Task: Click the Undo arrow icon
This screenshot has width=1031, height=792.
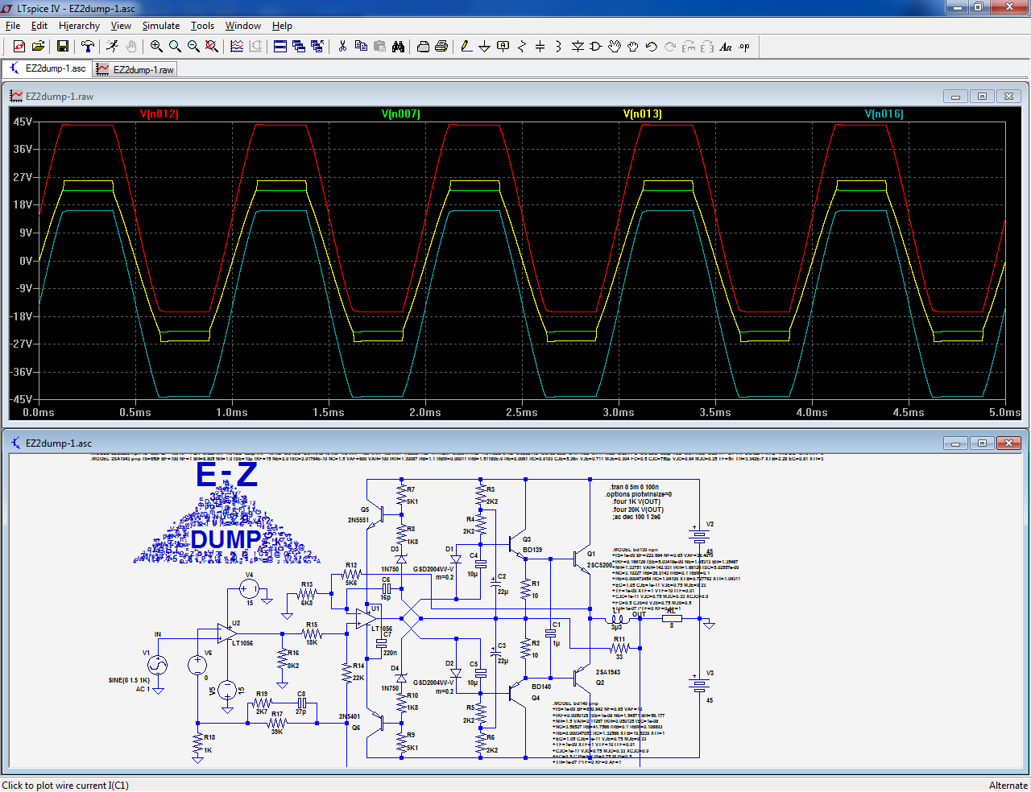Action: tap(652, 47)
